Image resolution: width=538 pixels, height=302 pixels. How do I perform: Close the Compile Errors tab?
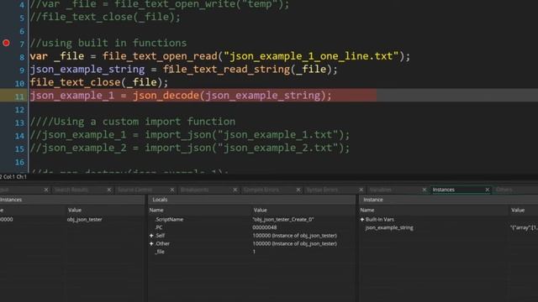click(298, 190)
